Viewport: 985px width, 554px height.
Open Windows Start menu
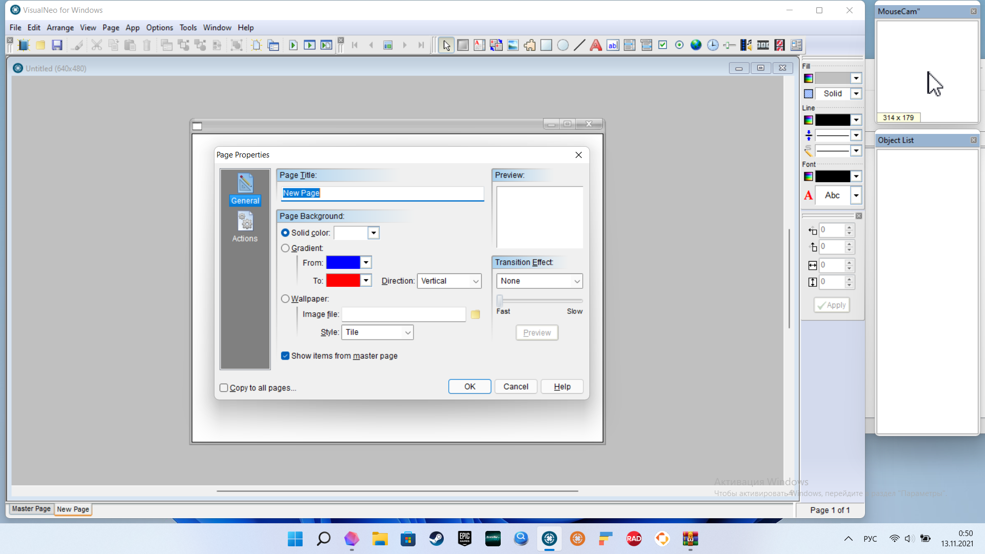click(295, 539)
